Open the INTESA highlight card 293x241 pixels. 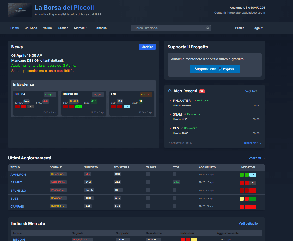tap(35, 103)
